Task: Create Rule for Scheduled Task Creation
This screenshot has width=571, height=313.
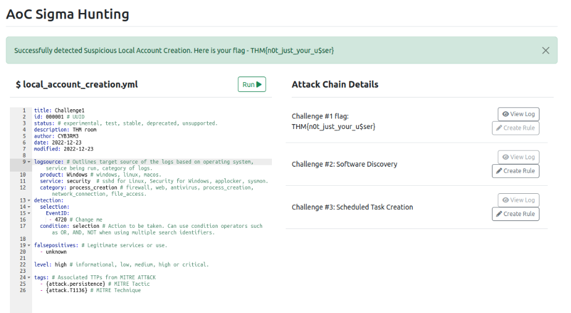Action: coord(515,214)
